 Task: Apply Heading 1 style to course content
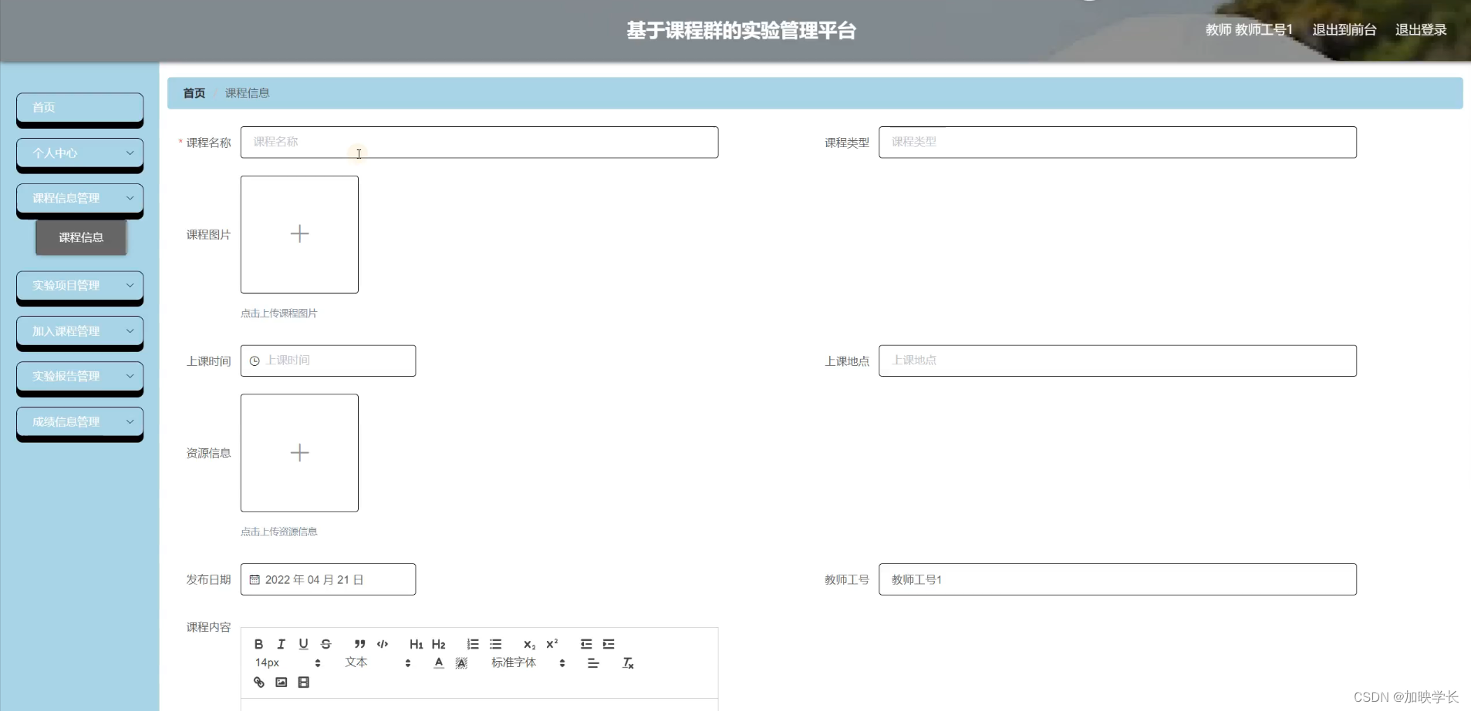coord(416,644)
